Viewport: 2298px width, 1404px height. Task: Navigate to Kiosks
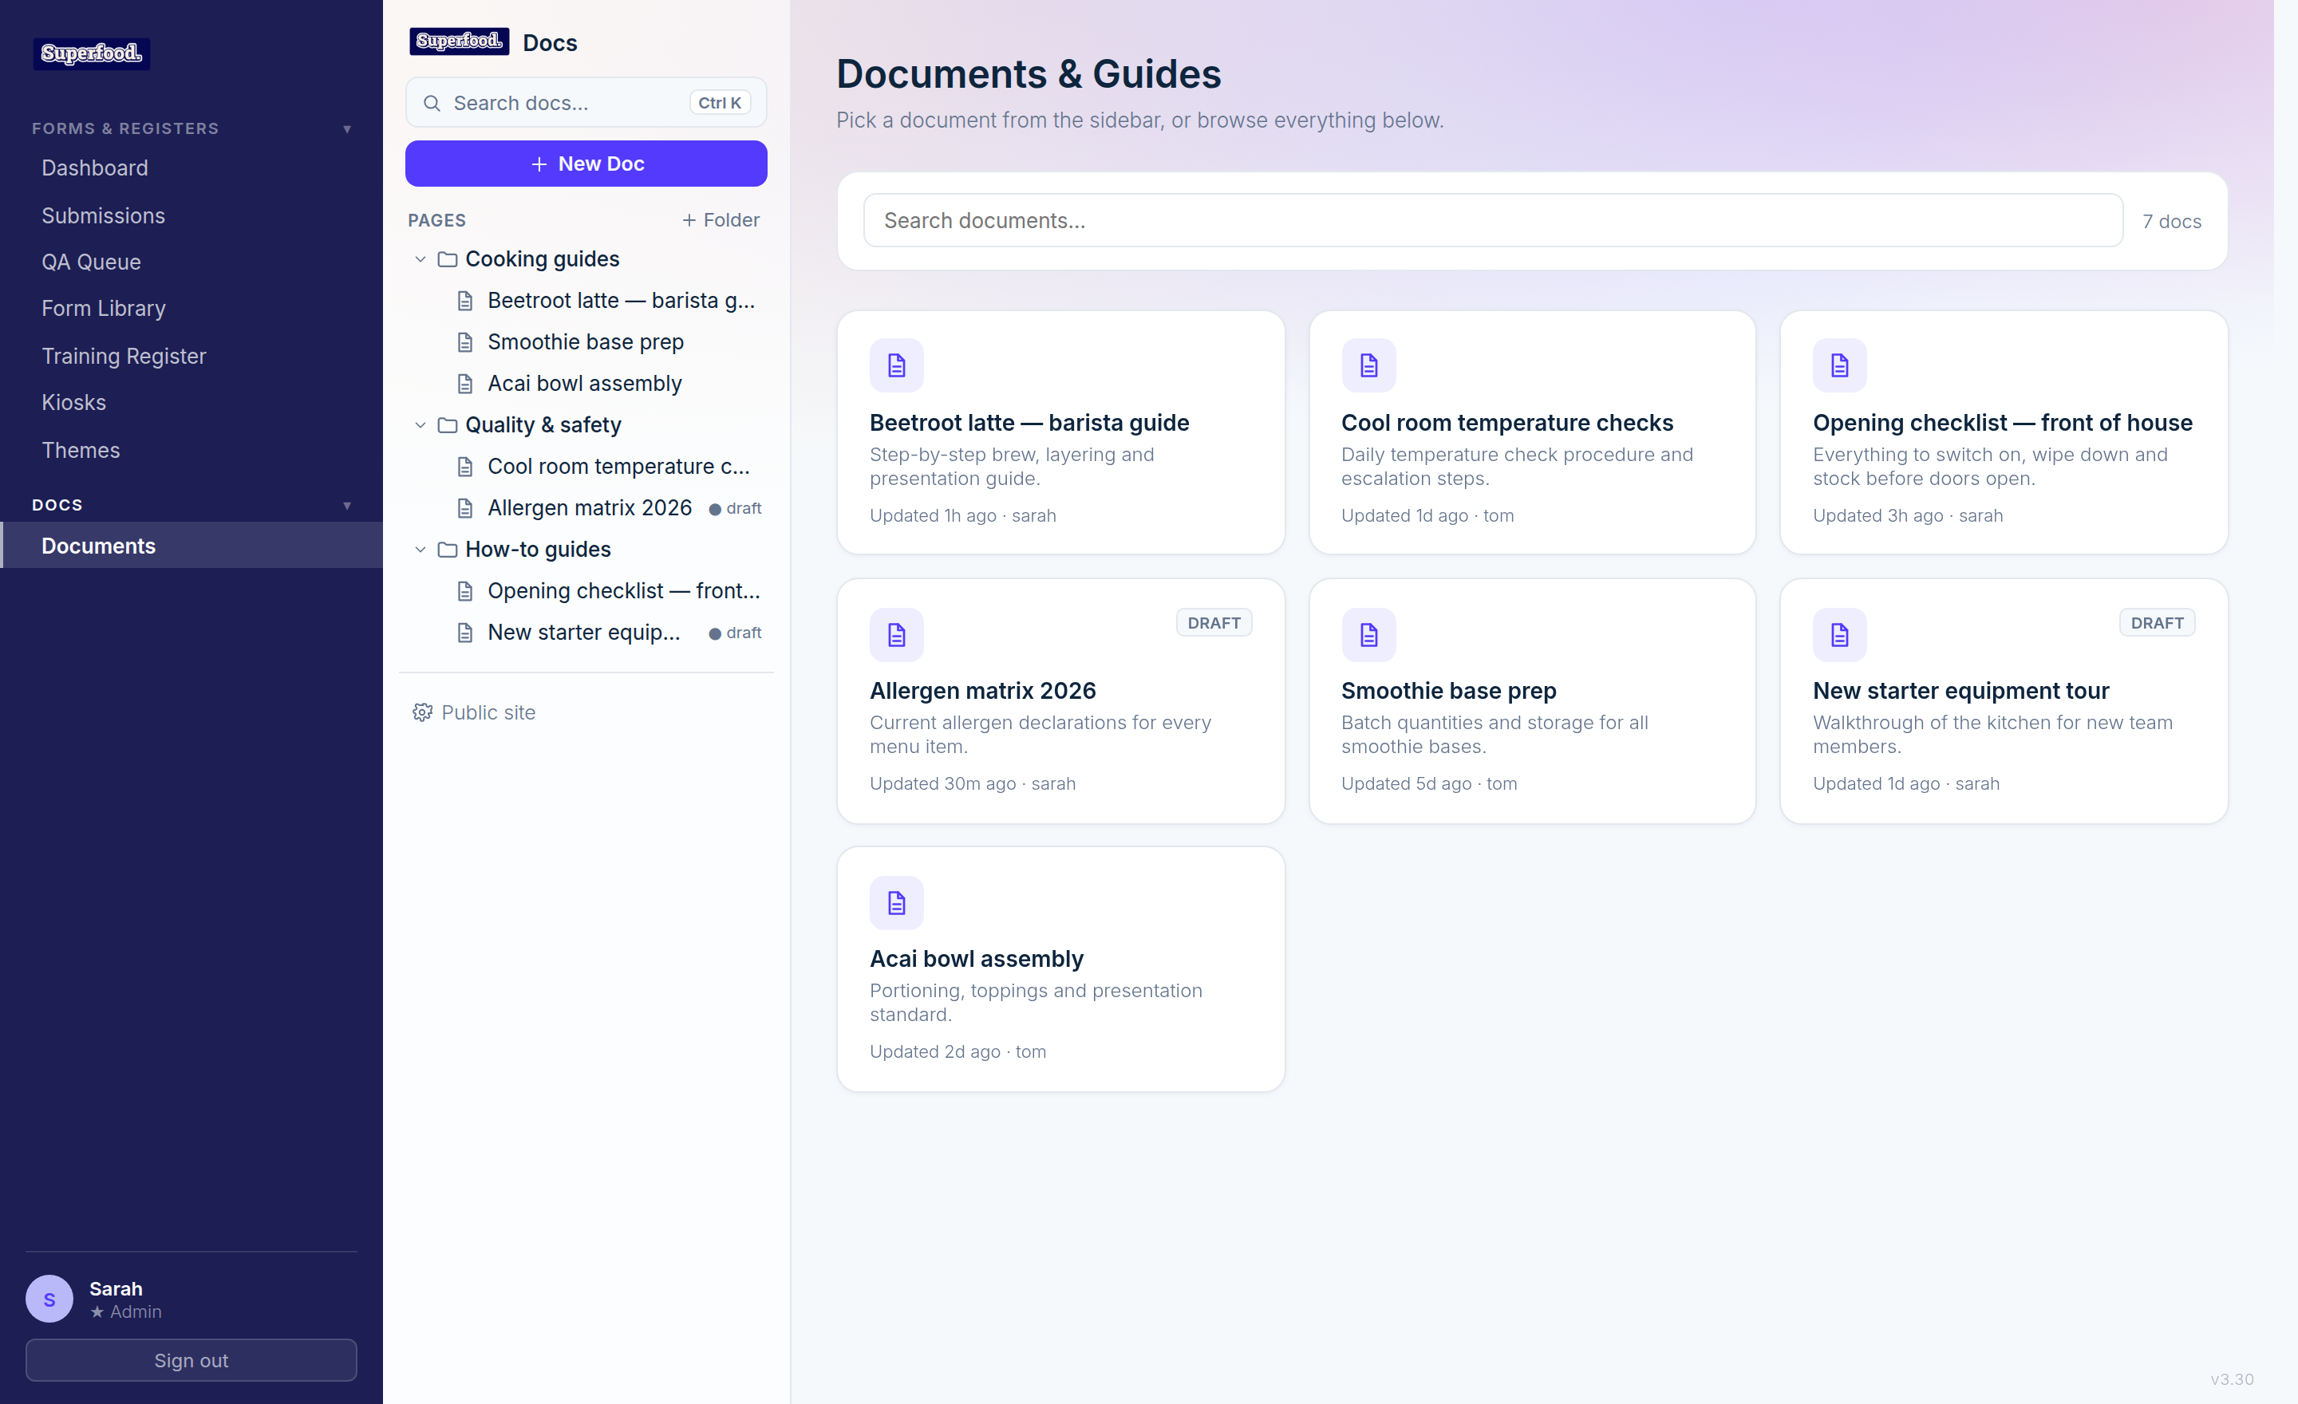click(191, 403)
